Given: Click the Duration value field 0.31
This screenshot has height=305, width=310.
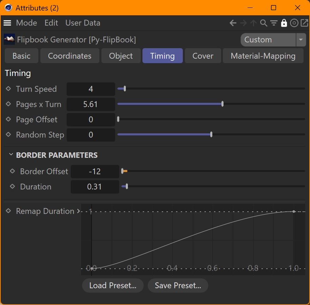Looking at the screenshot, I should coord(95,187).
